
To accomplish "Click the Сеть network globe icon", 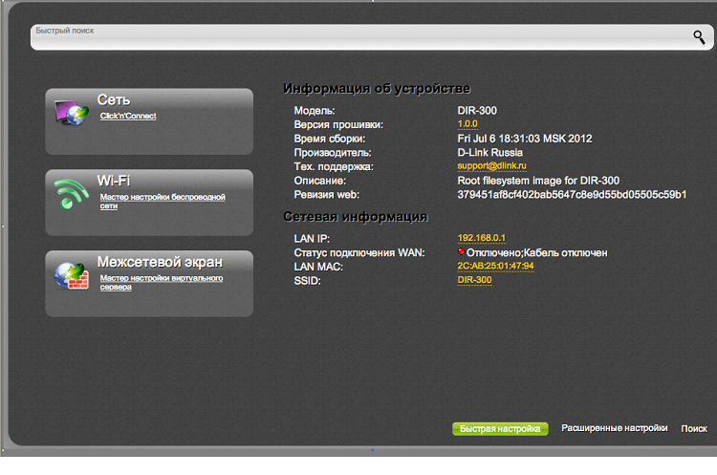I will click(72, 113).
